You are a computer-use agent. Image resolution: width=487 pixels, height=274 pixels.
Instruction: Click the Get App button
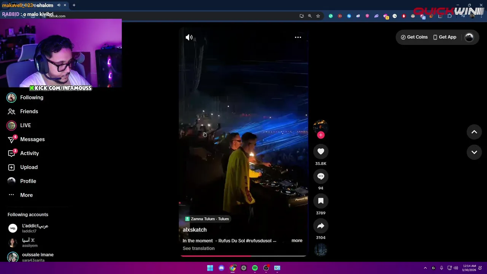point(444,37)
